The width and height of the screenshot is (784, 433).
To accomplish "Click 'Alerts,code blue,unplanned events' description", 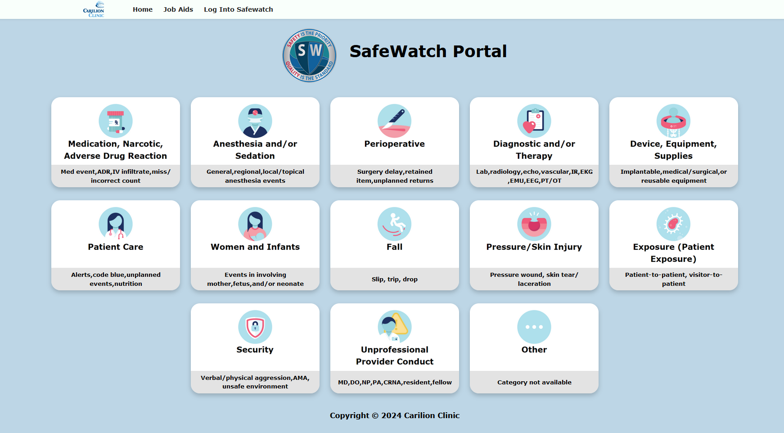I will [116, 279].
